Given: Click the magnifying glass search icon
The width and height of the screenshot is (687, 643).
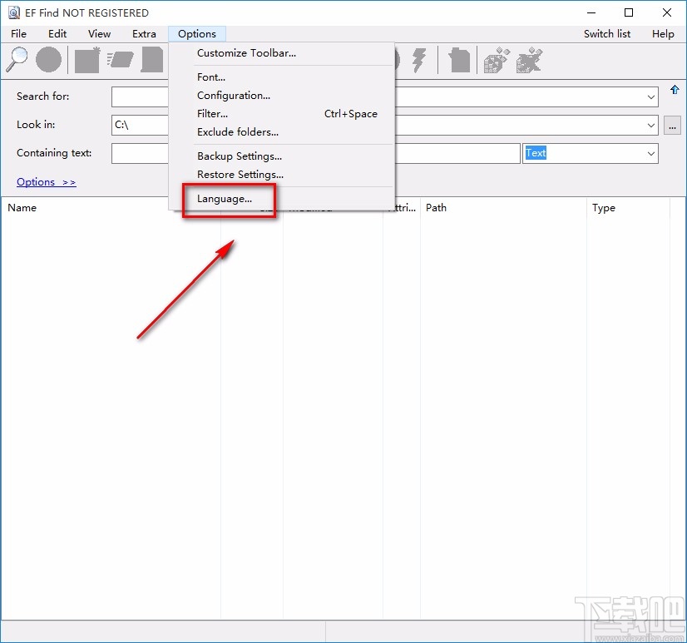Looking at the screenshot, I should coord(17,59).
